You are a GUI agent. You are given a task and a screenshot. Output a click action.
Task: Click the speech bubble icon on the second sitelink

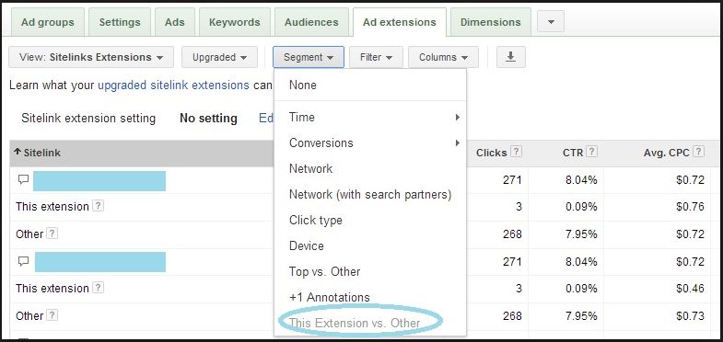click(23, 261)
